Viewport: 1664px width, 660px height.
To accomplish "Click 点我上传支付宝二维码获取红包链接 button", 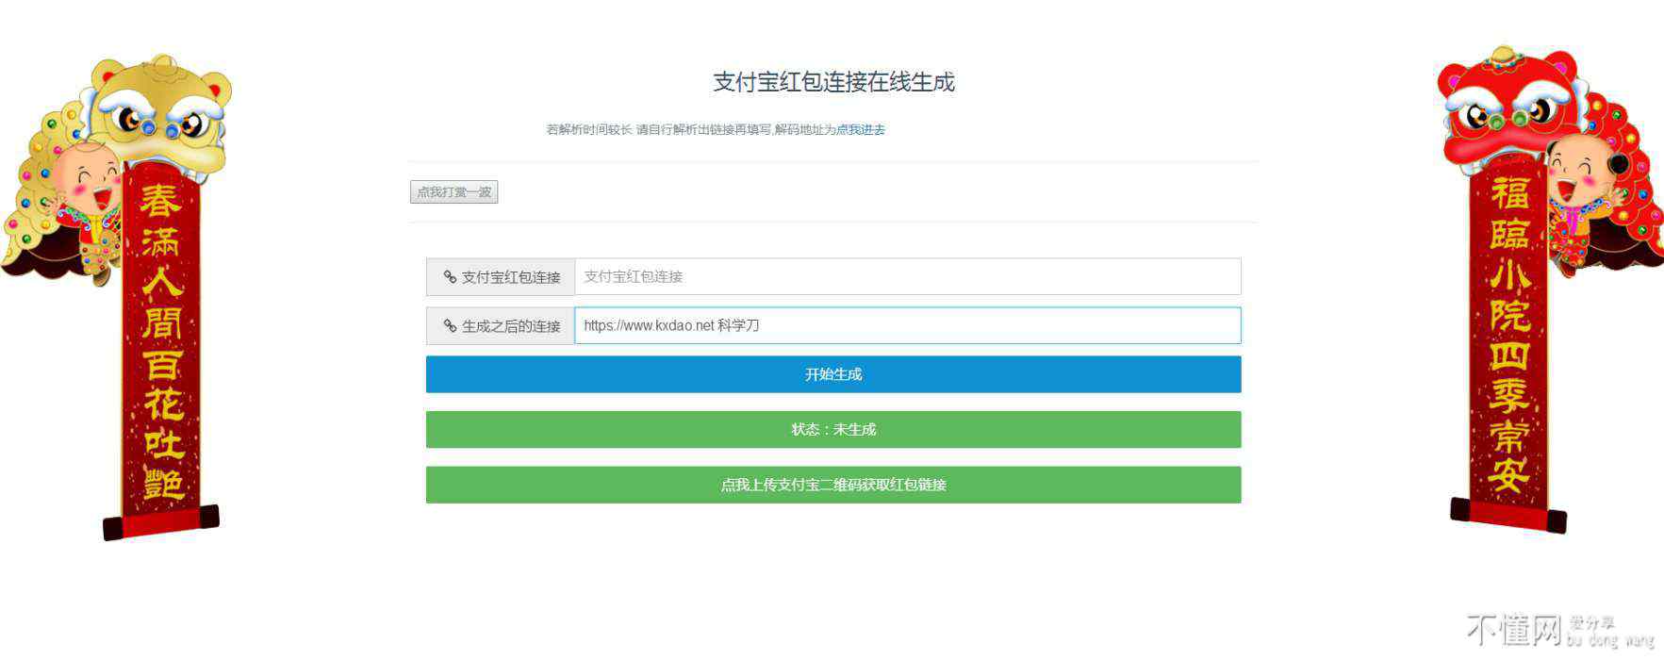I will click(833, 485).
